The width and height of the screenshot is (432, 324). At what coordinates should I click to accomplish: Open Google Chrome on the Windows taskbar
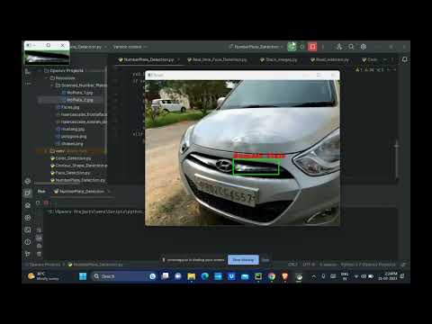pos(272,276)
